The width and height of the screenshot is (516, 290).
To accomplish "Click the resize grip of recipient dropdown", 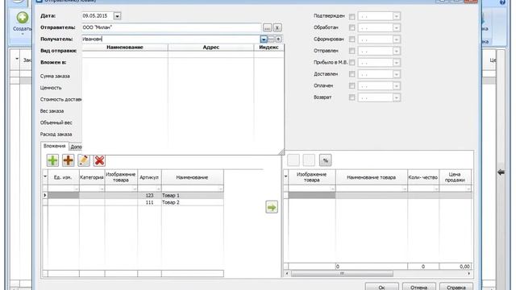I will pyautogui.click(x=281, y=152).
